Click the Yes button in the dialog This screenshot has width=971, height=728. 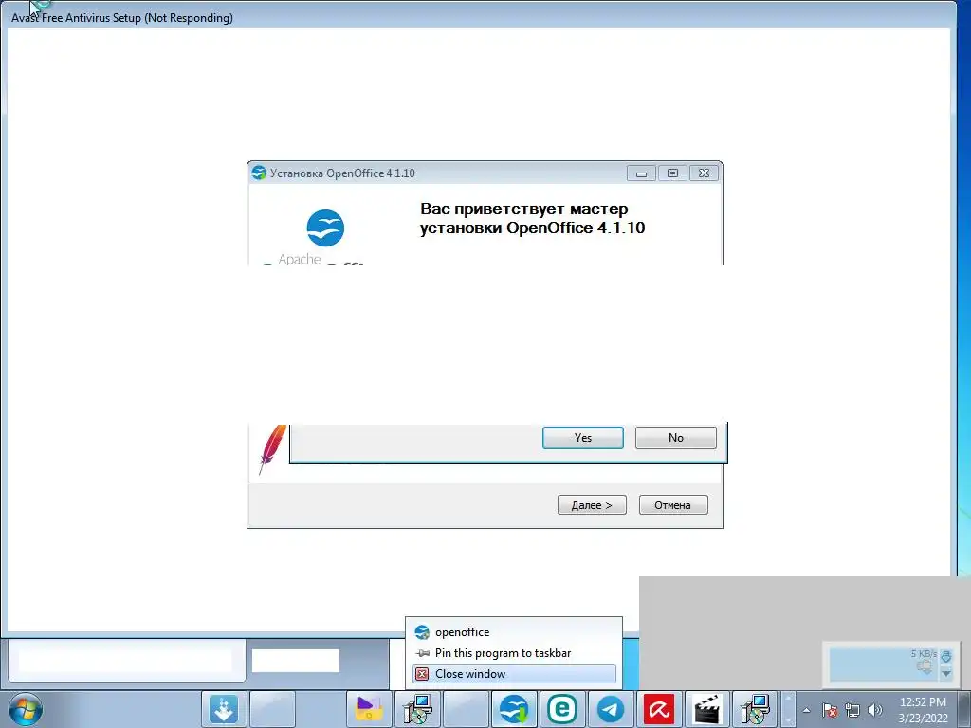click(x=583, y=438)
